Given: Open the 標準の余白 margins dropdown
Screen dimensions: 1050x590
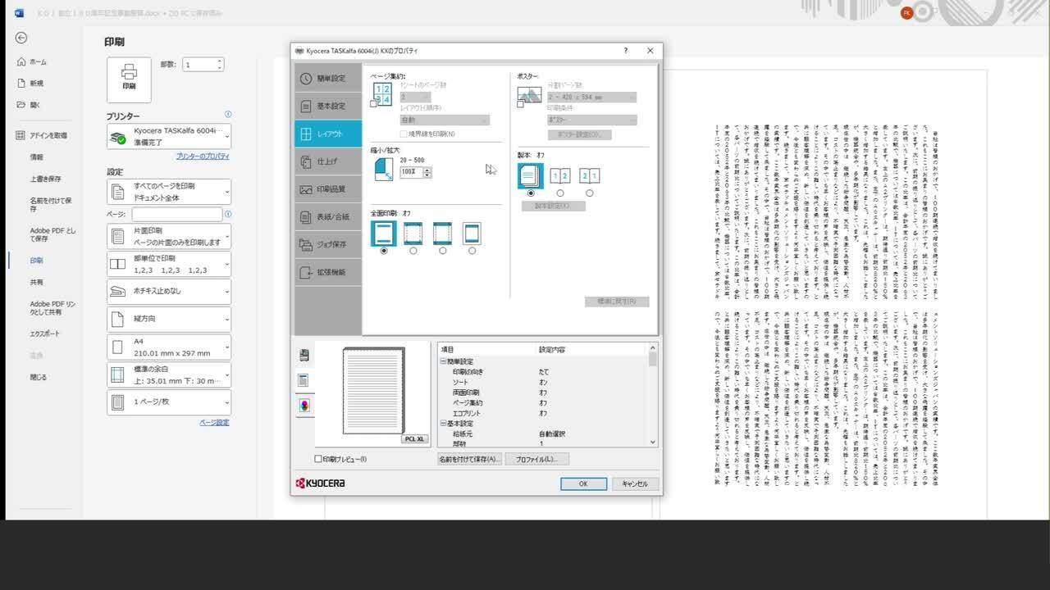Looking at the screenshot, I should tap(169, 374).
